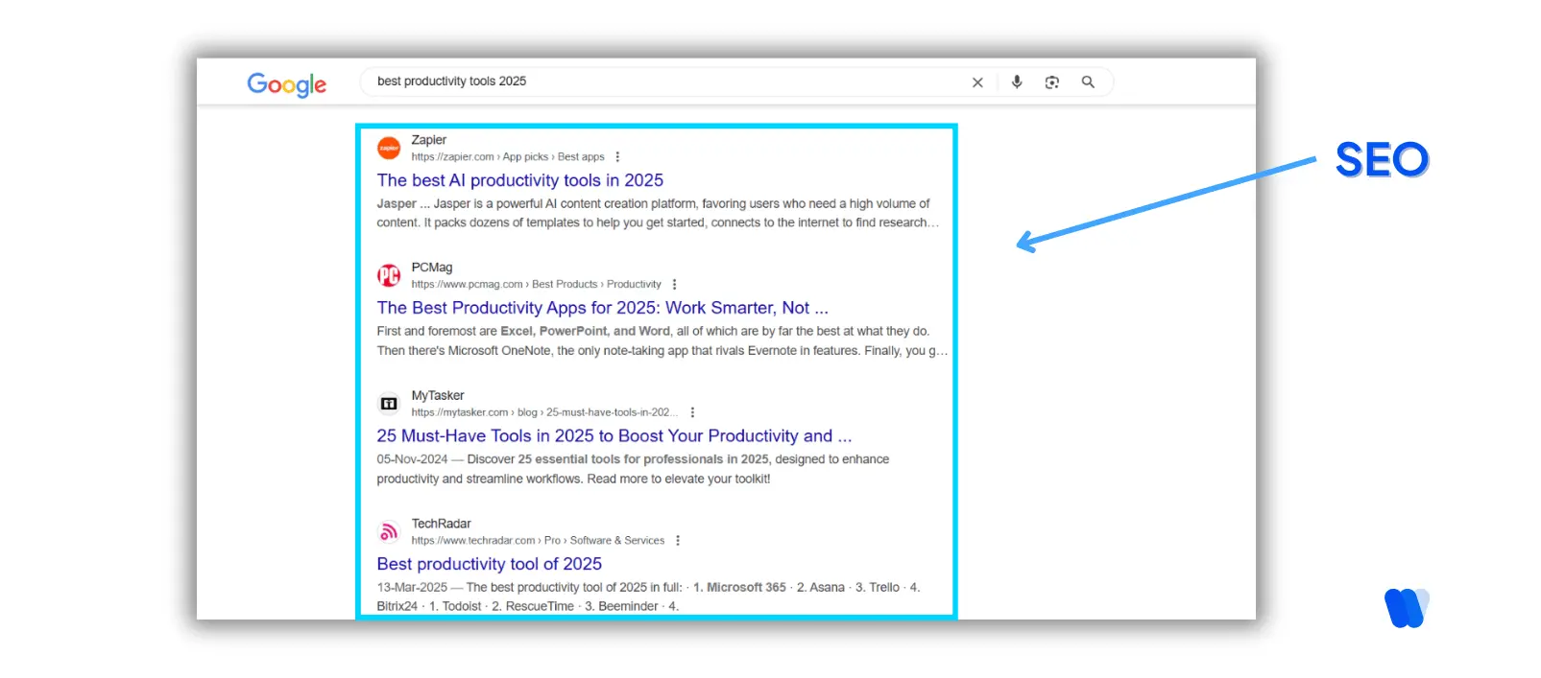Open more options for TechRadar result

678,541
